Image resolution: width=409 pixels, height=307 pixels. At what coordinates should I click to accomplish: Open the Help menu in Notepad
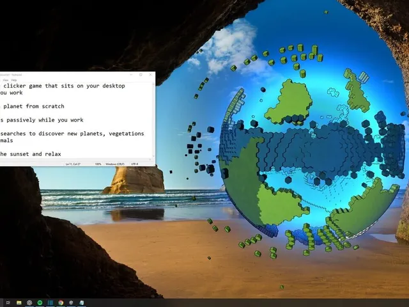(x=14, y=80)
